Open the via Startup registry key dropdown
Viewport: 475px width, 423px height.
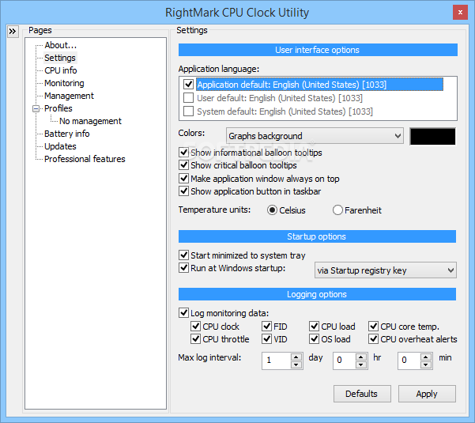(x=386, y=270)
